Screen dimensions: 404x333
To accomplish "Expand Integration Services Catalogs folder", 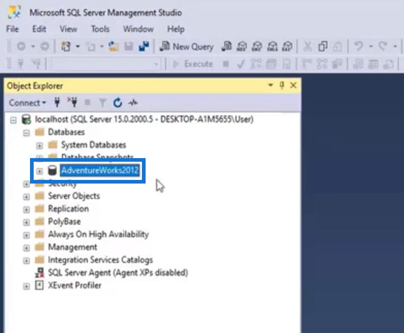I will (x=26, y=261).
